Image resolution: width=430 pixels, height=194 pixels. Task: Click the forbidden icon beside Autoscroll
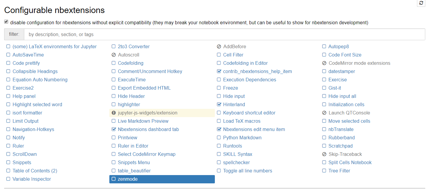click(x=114, y=55)
